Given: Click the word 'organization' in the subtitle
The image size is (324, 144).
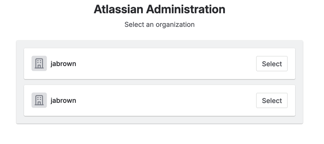Looking at the screenshot, I should (175, 24).
